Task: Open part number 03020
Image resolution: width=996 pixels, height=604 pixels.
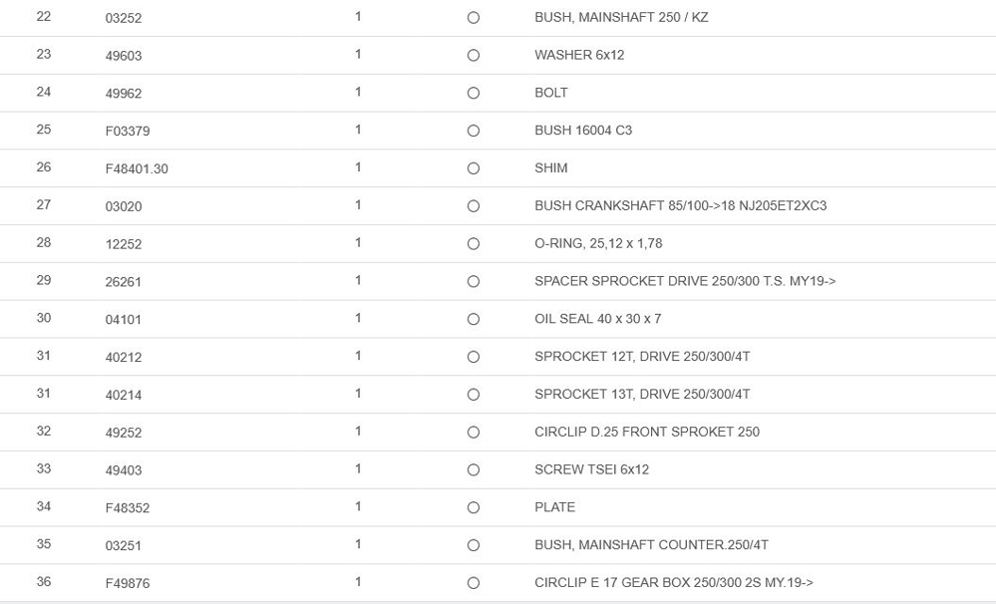Action: pyautogui.click(x=124, y=206)
